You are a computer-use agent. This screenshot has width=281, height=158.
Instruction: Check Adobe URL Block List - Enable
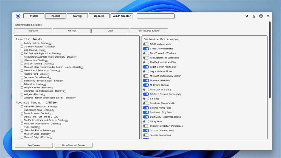22,107
